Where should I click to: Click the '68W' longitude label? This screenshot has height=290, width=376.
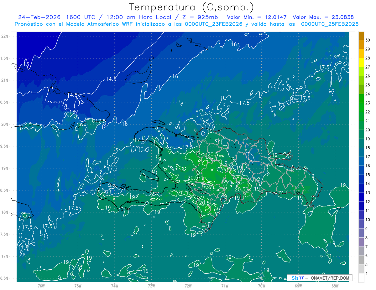[x=335, y=286]
